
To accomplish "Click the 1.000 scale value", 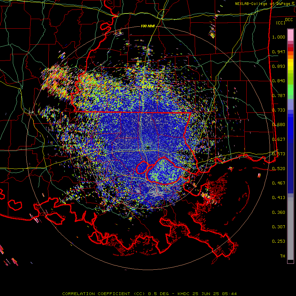I will [x=279, y=37].
